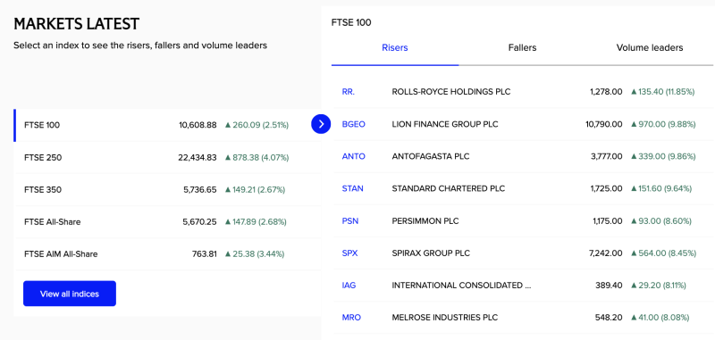Open the Volume leaders tab
The width and height of the screenshot is (715, 340).
[650, 48]
